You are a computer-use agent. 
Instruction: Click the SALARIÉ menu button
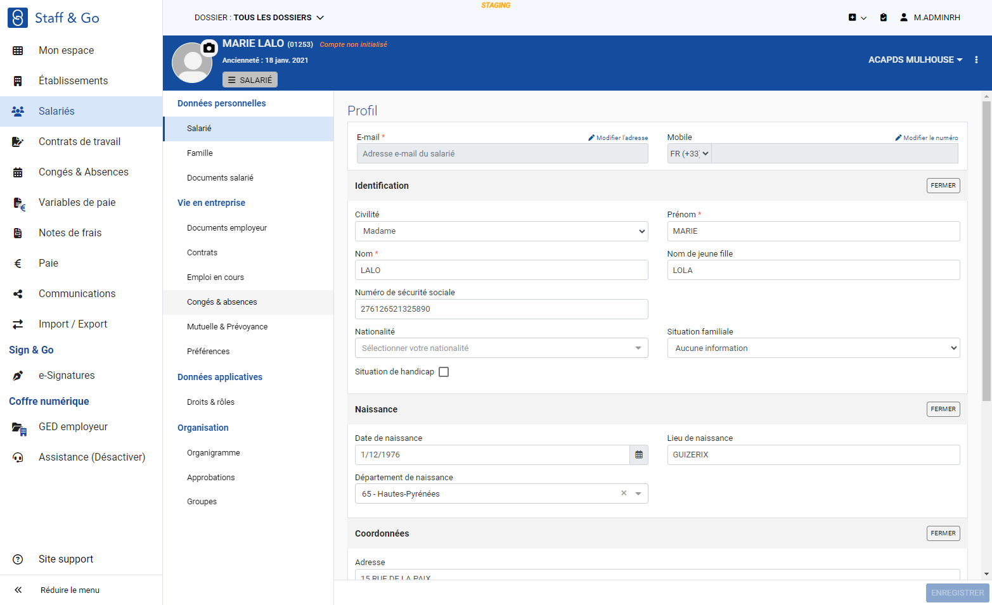(x=250, y=80)
